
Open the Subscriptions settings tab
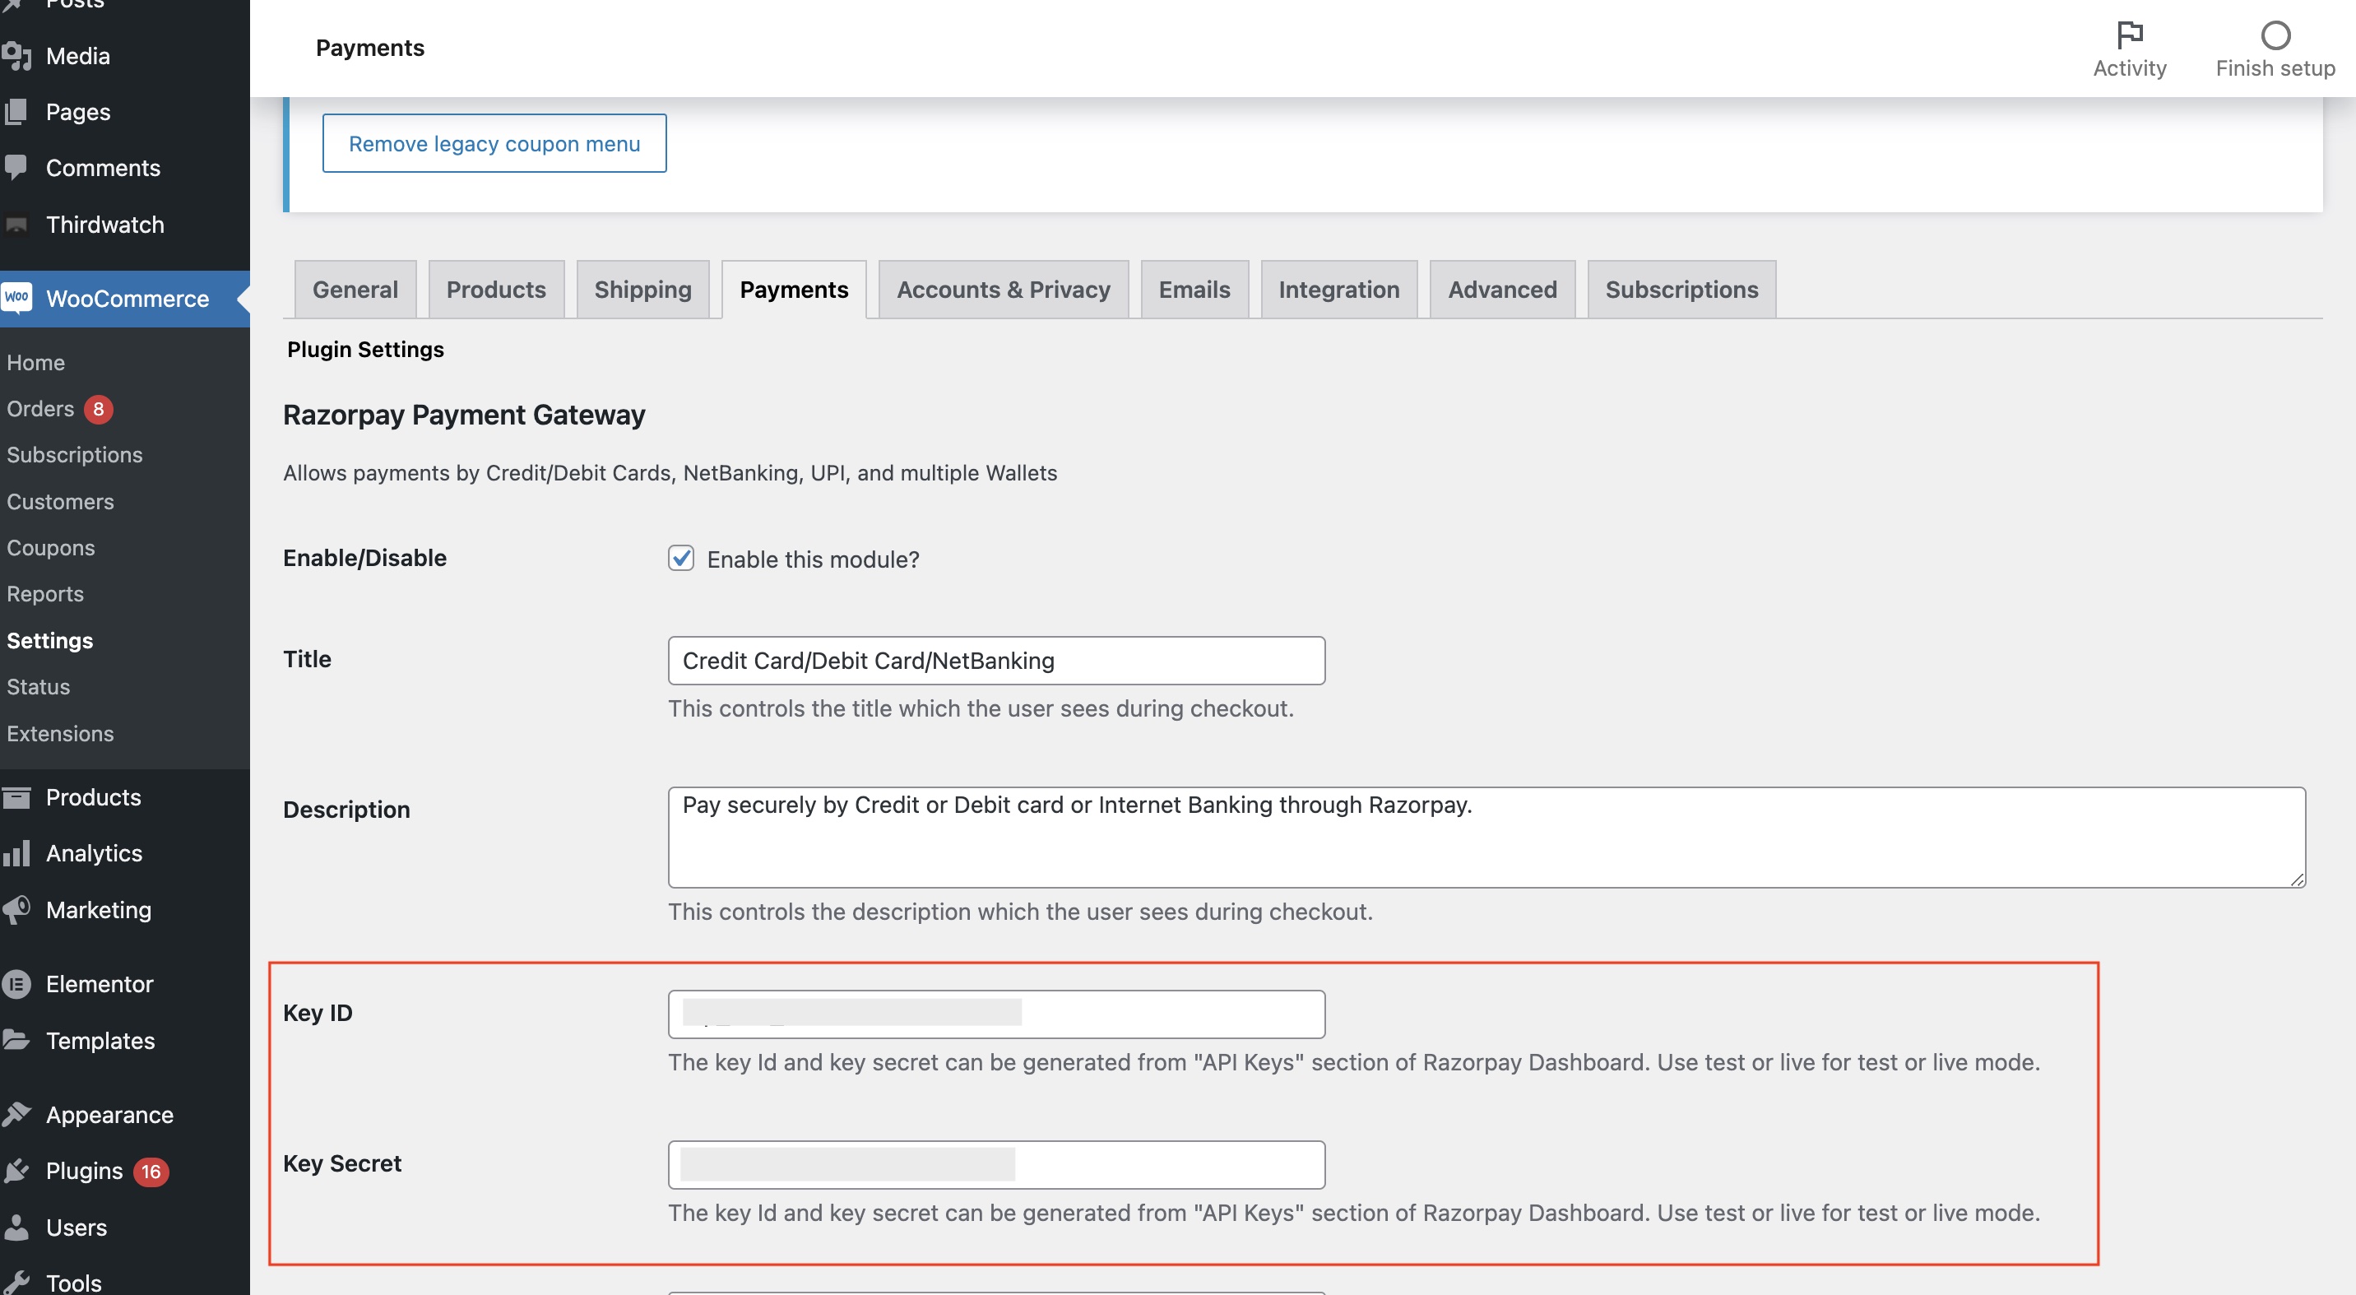(1681, 289)
